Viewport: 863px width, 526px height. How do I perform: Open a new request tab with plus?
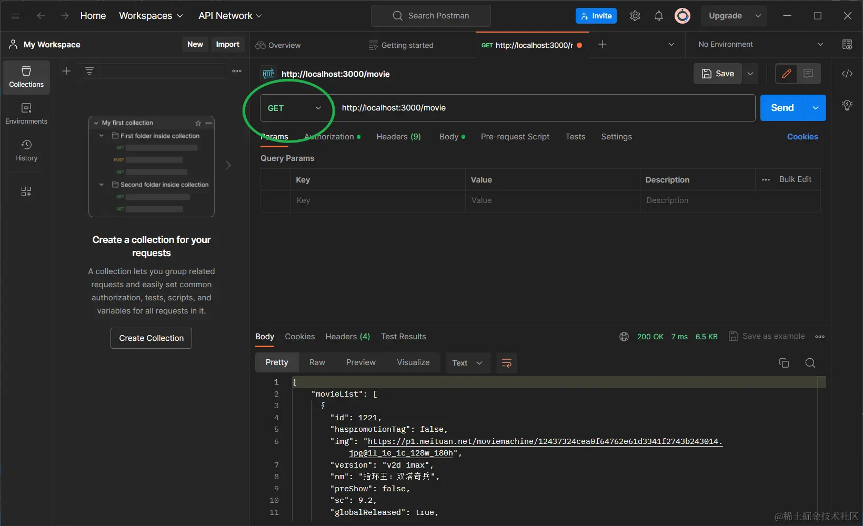point(603,45)
